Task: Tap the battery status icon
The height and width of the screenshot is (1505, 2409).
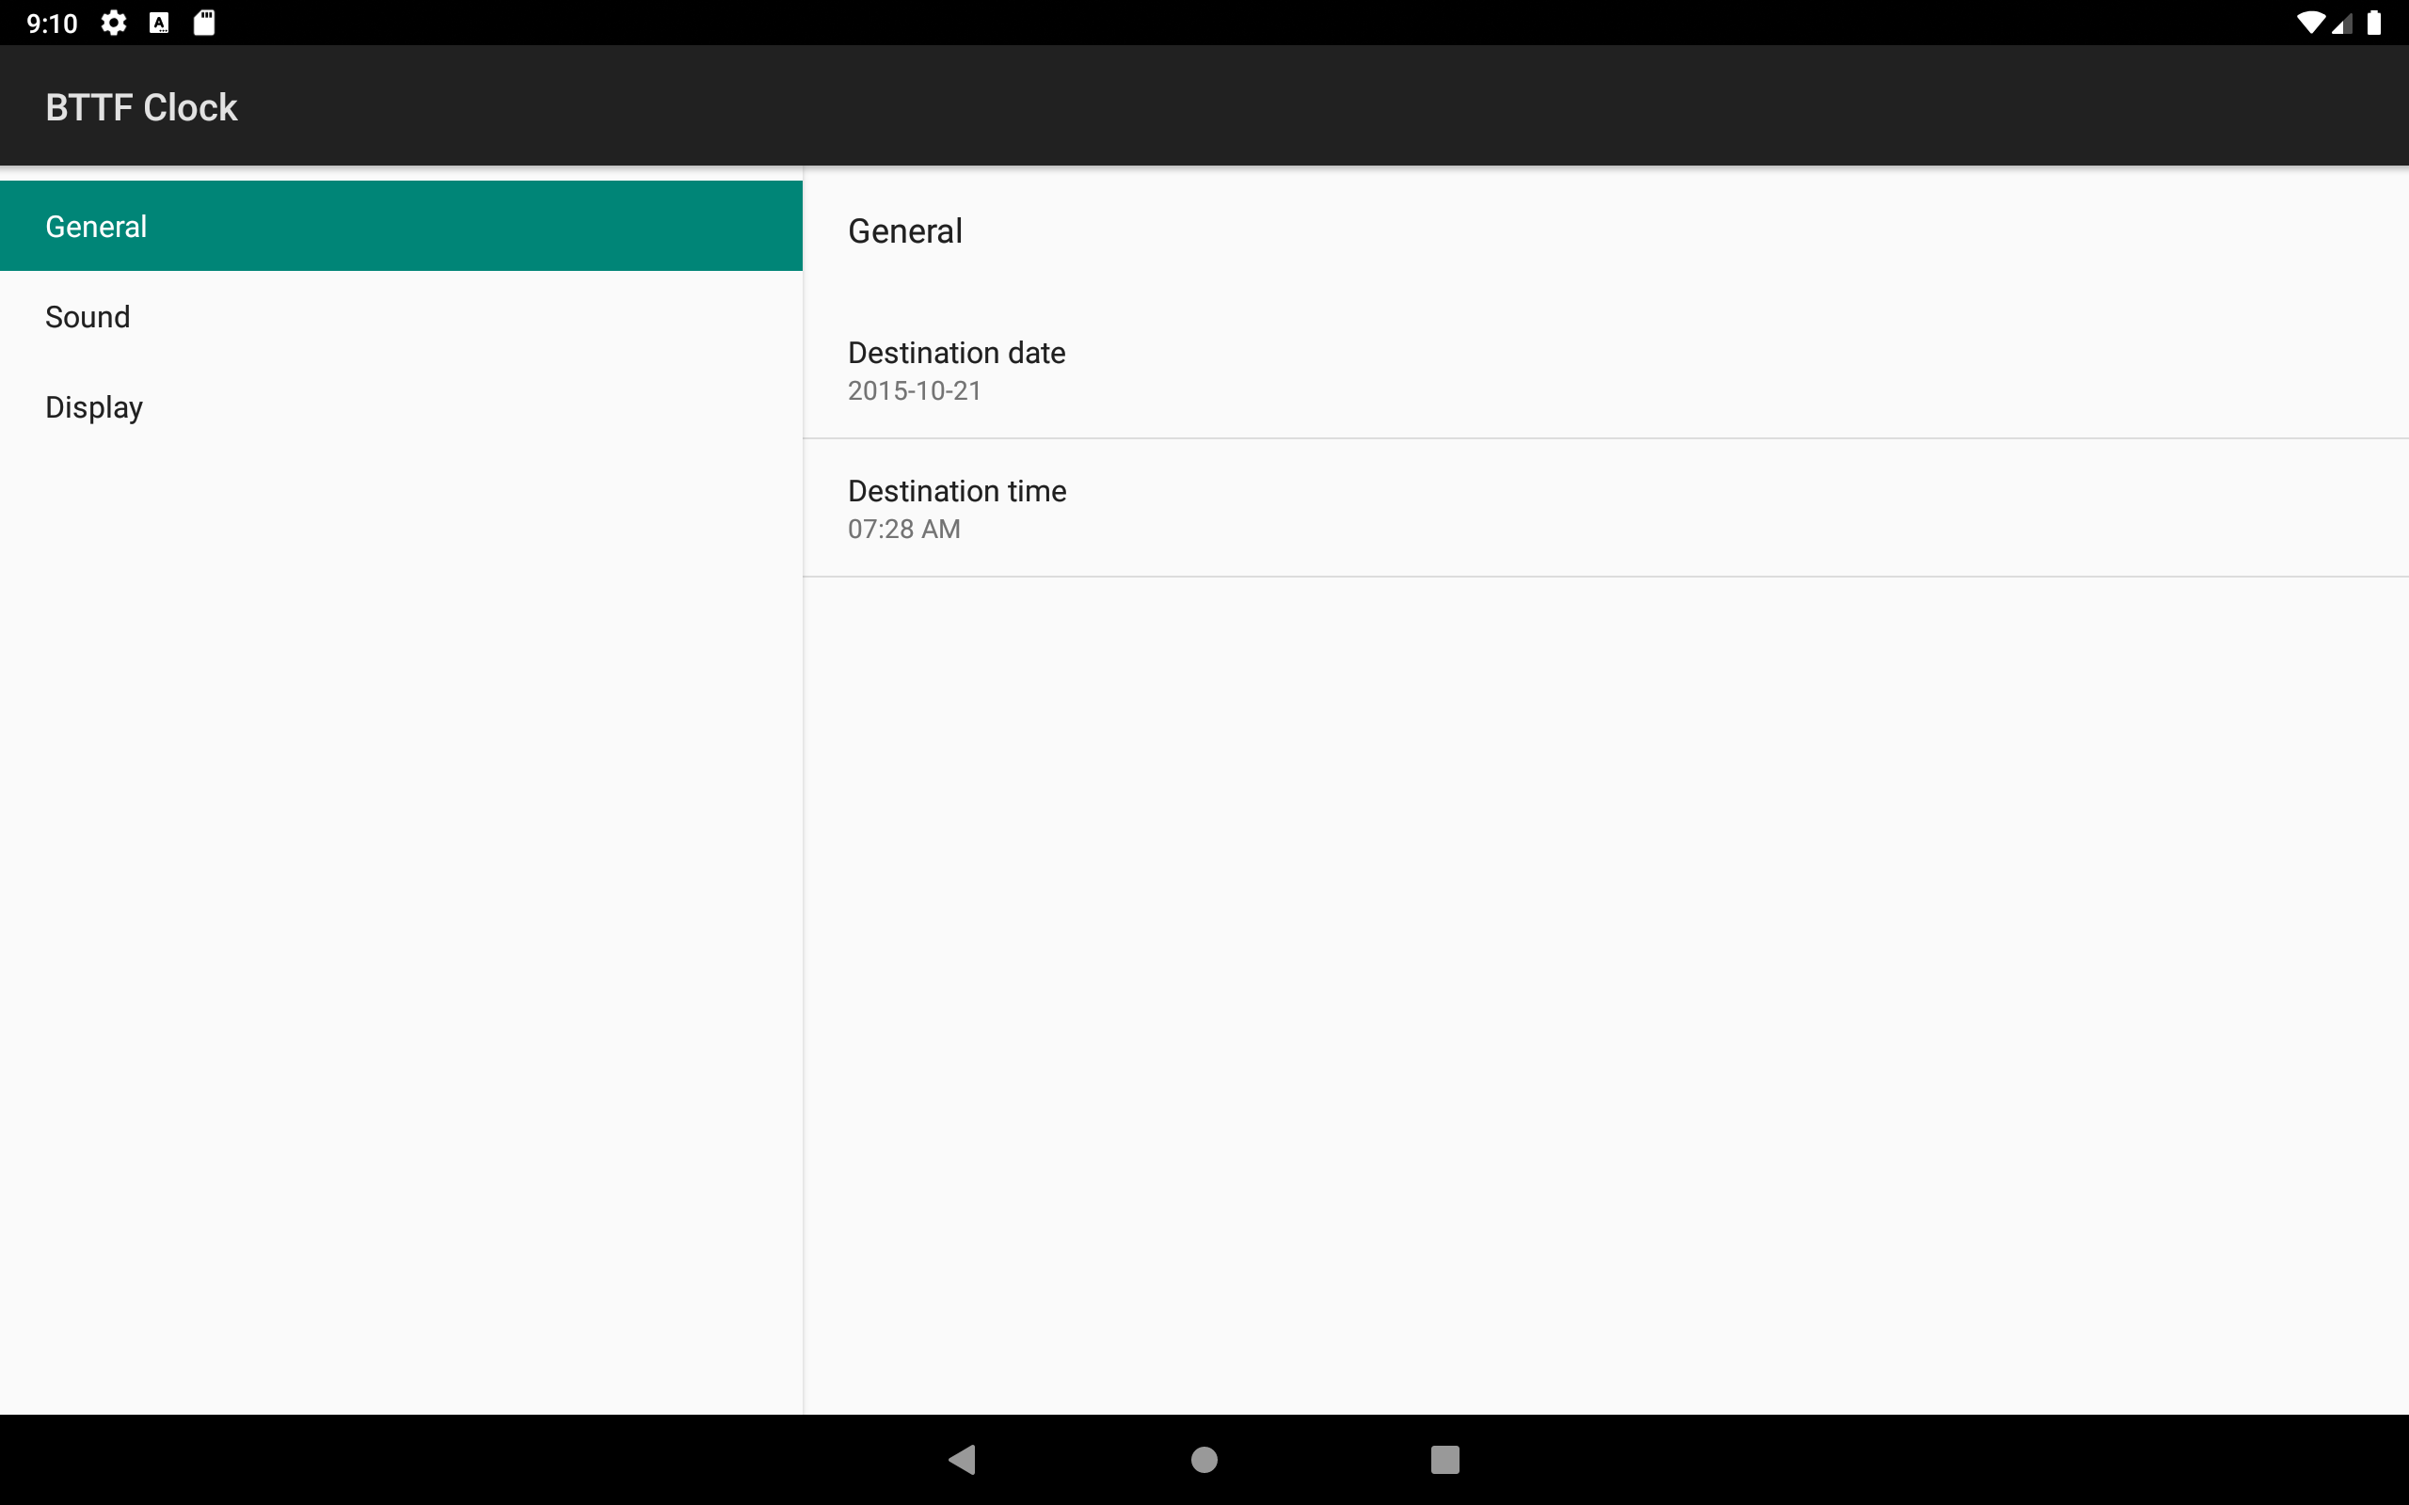Action: pos(2374,23)
